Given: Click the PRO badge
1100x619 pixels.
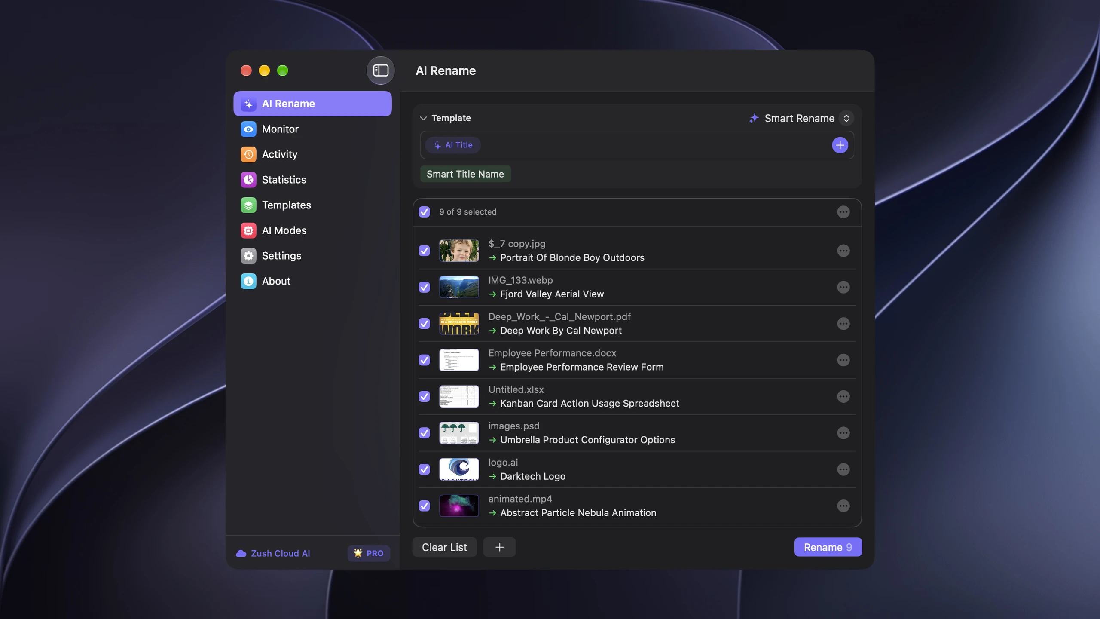Looking at the screenshot, I should pyautogui.click(x=369, y=554).
